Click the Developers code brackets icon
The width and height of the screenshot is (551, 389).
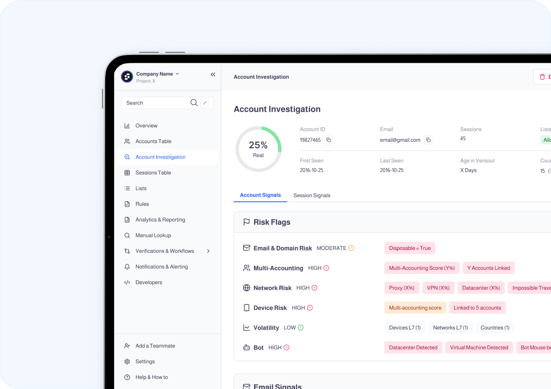(x=127, y=283)
